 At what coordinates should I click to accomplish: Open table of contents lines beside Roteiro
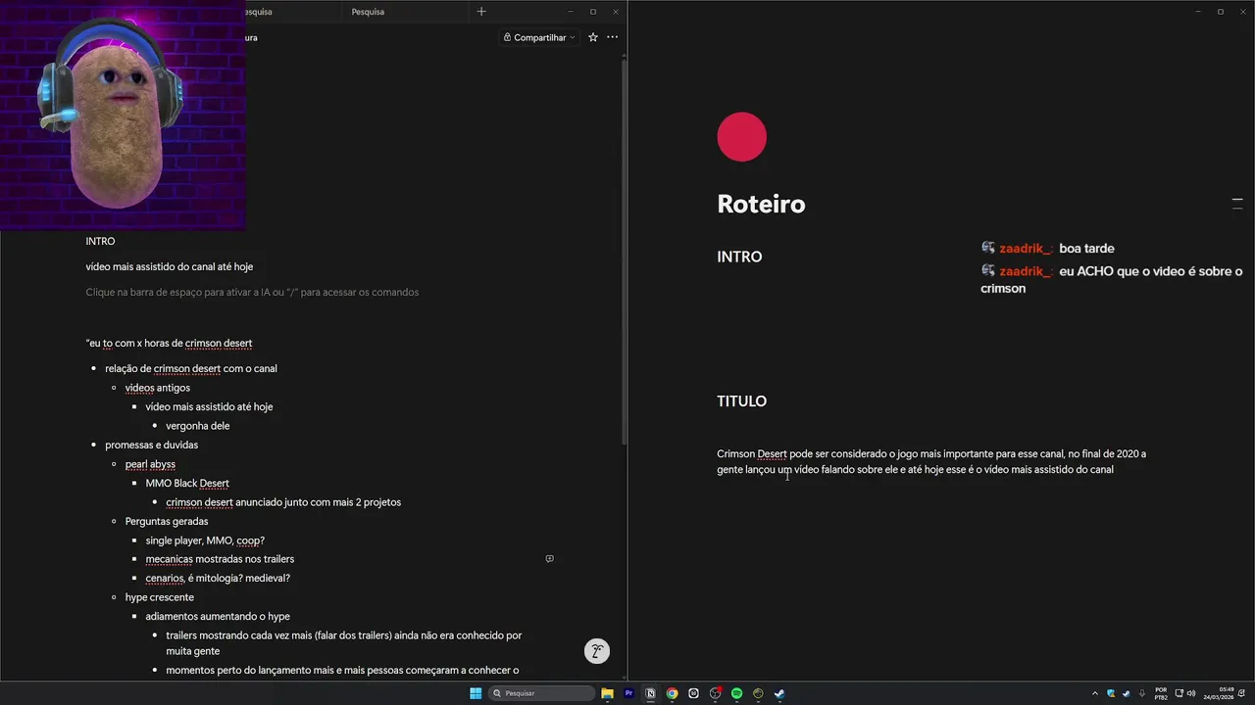point(1236,204)
